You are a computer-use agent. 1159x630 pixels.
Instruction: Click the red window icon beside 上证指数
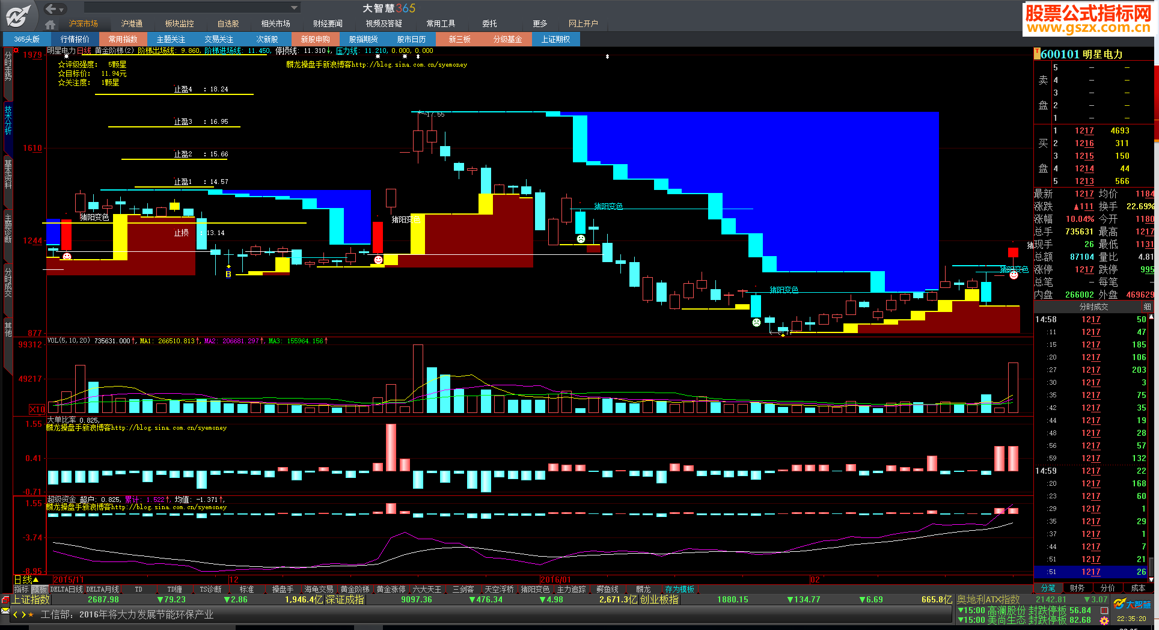coord(5,599)
